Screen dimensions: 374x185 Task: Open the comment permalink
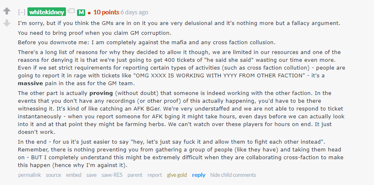[x=29, y=175]
